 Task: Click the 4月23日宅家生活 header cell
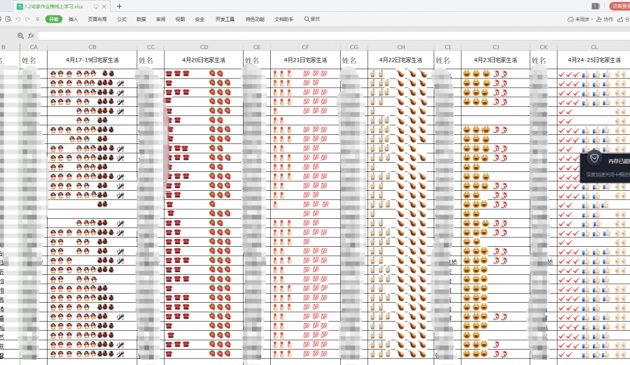tap(496, 60)
